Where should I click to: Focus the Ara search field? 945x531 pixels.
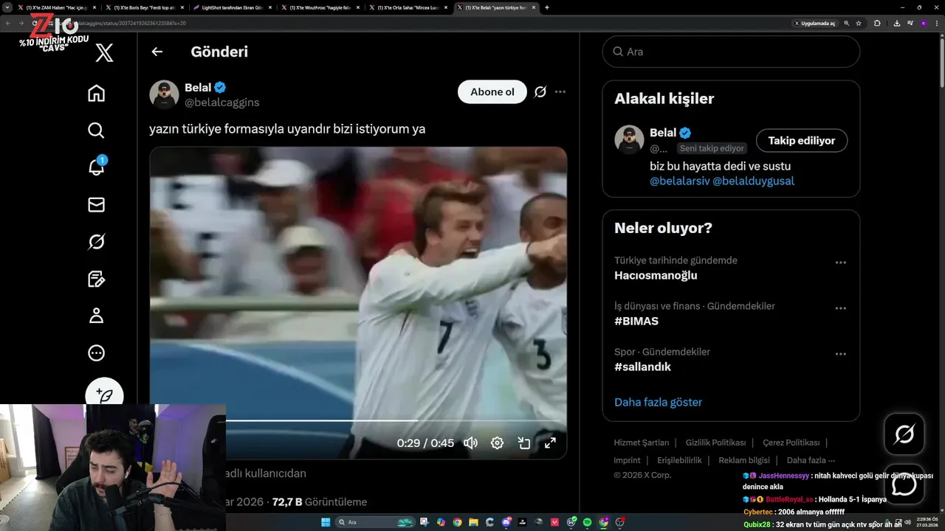731,52
